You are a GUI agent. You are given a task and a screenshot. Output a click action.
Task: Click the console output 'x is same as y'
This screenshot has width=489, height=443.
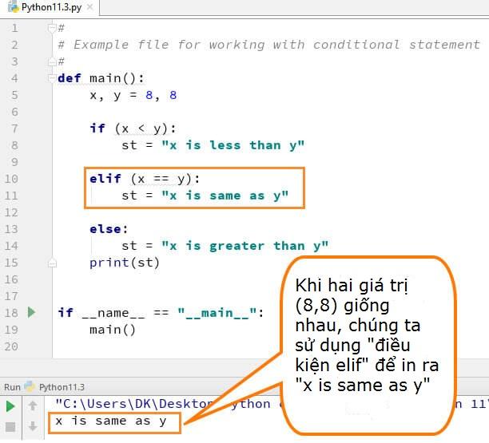(110, 421)
